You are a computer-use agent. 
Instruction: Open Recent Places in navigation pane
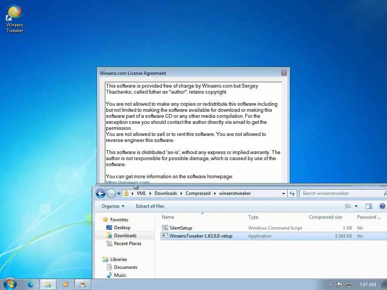[128, 244]
